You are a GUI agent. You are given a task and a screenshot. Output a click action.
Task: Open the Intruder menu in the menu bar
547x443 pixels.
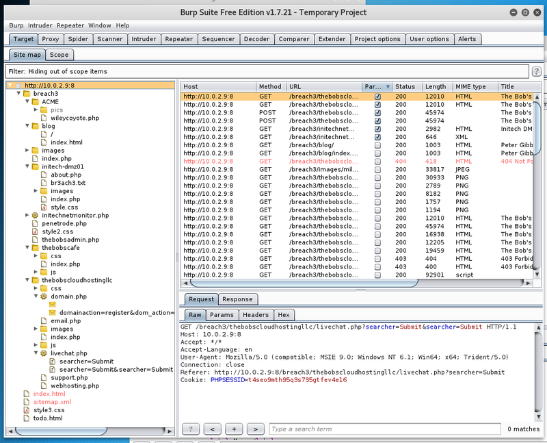click(x=39, y=25)
